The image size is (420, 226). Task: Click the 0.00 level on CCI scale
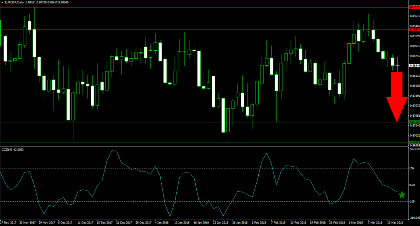tap(413, 185)
